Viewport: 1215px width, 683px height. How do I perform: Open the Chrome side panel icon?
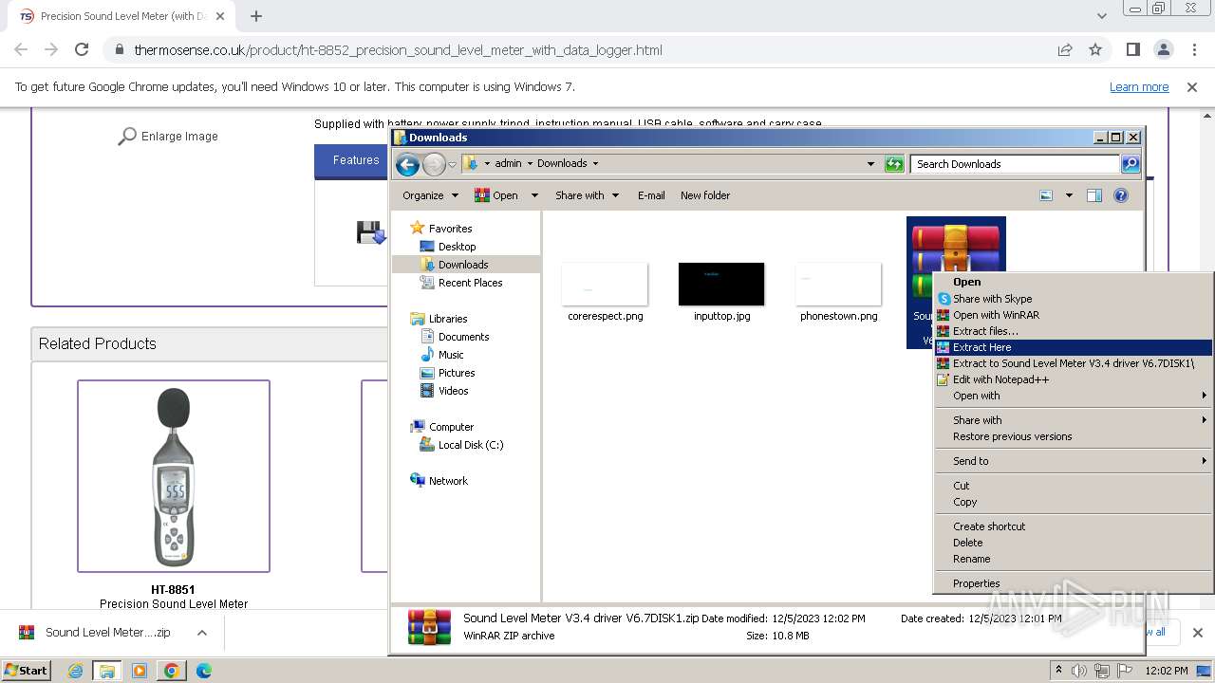pyautogui.click(x=1133, y=50)
